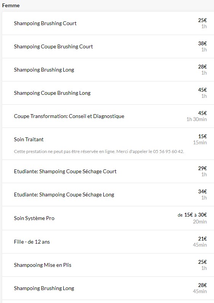Click the phone number 05 56 95 60 42
The image size is (214, 303).
coord(168,151)
